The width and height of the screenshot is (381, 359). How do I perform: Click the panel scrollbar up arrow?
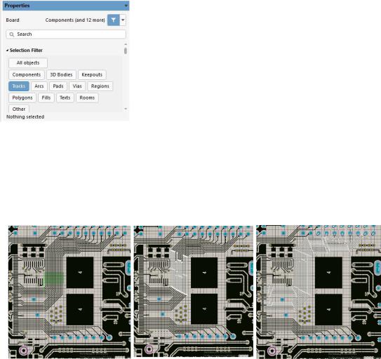pos(126,44)
